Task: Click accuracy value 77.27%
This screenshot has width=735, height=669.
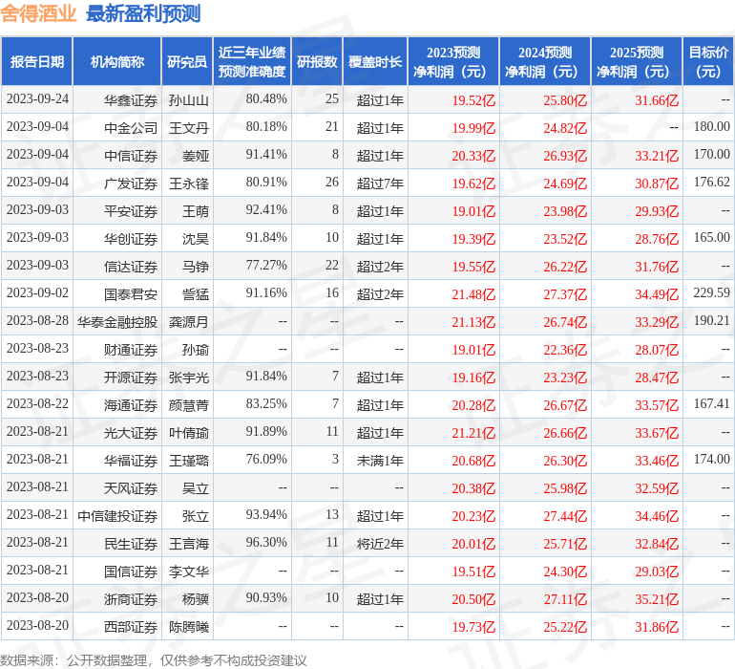Action: click(x=266, y=266)
